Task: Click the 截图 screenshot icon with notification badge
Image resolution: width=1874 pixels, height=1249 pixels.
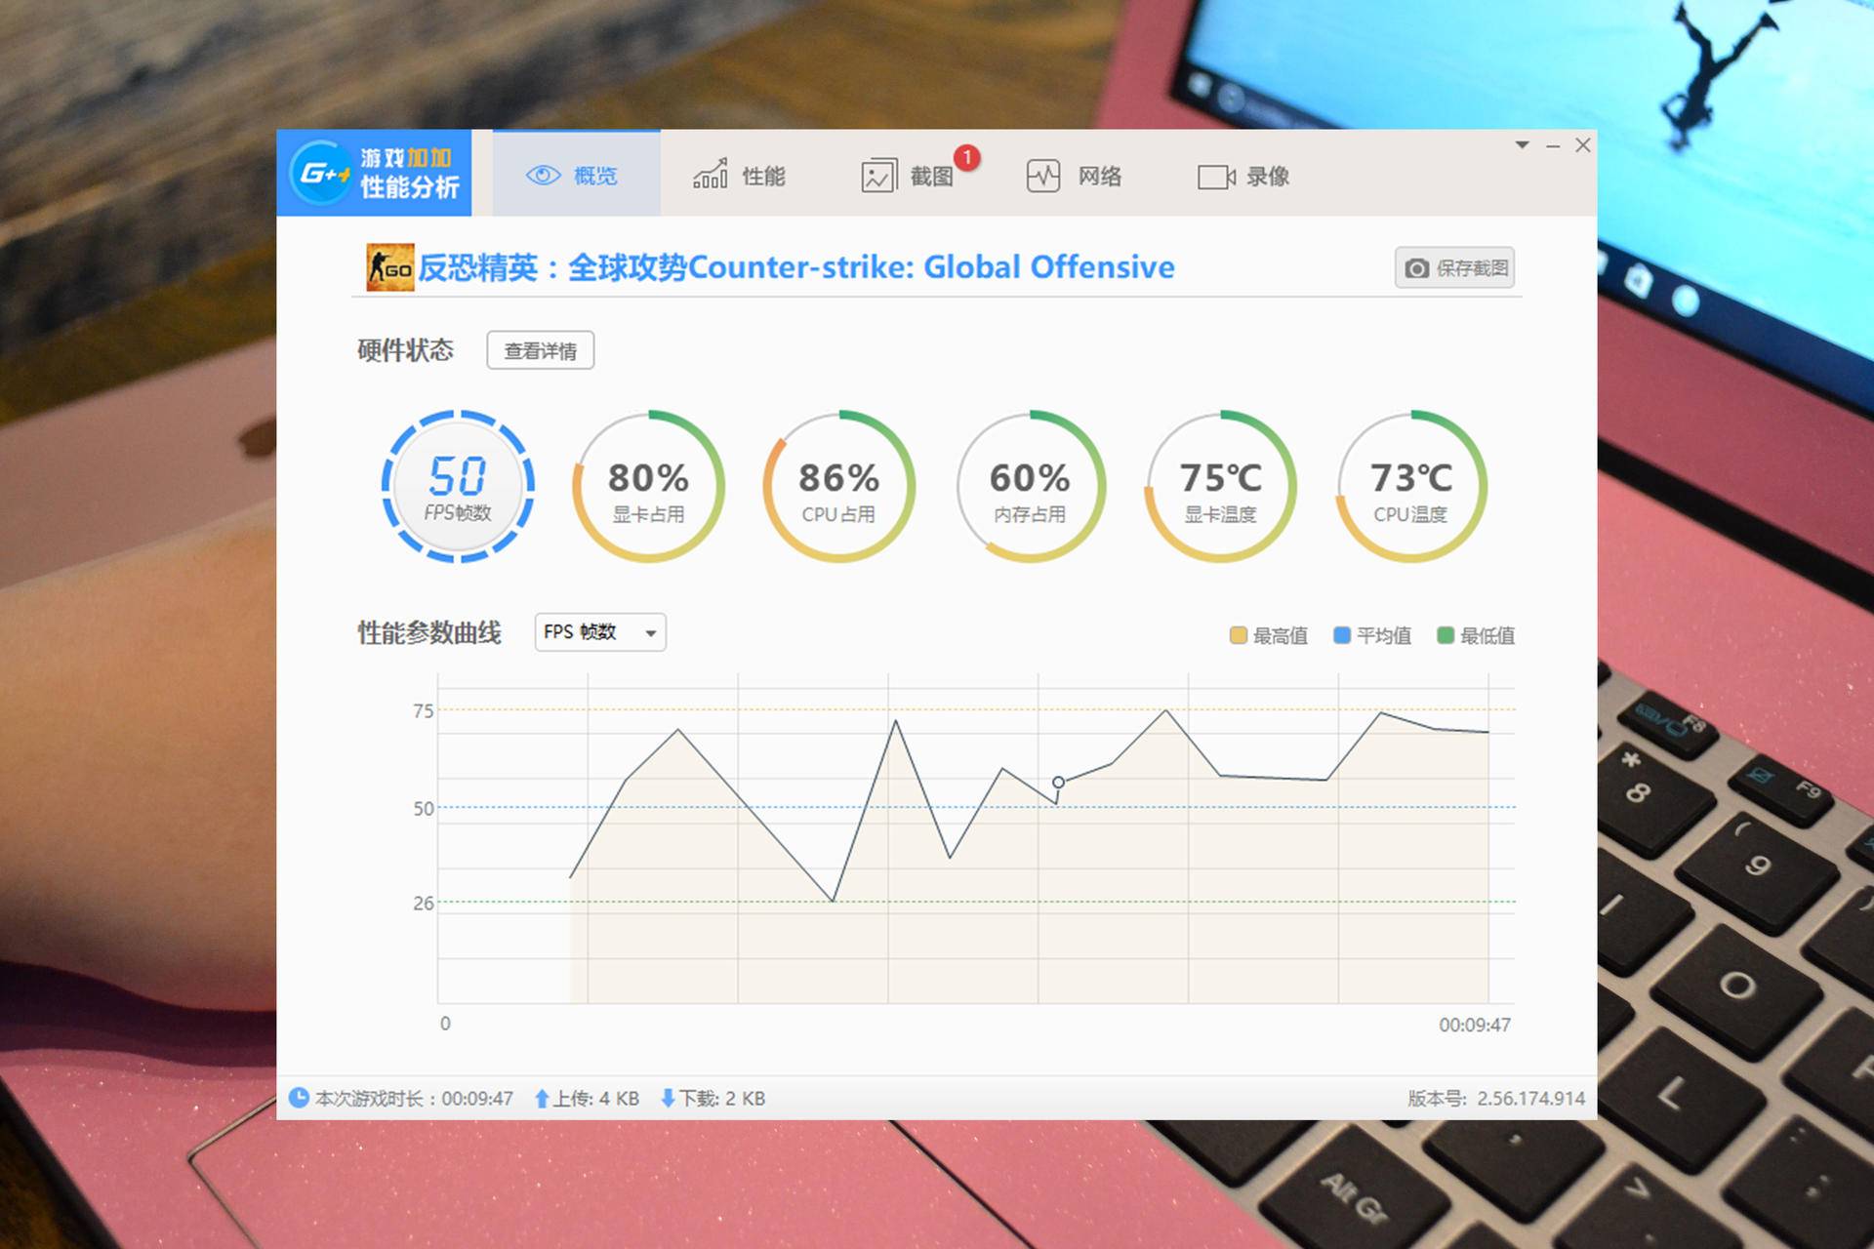Action: [876, 174]
